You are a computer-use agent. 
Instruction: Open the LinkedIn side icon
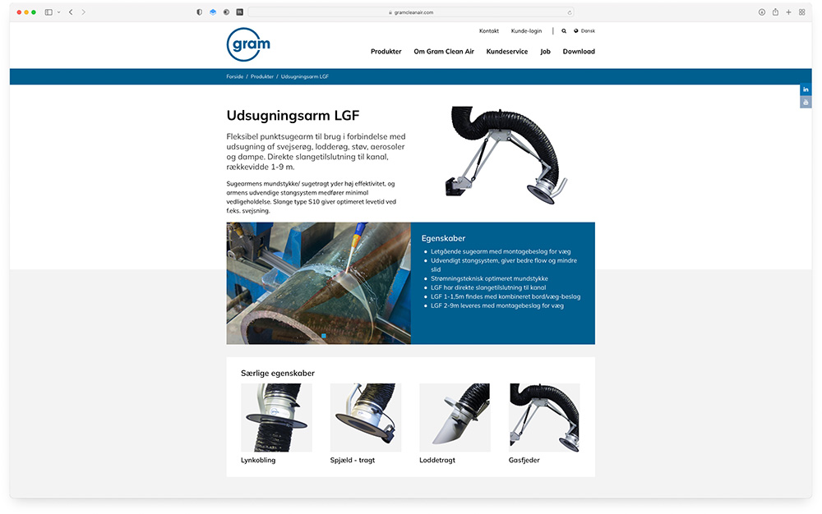coord(806,89)
